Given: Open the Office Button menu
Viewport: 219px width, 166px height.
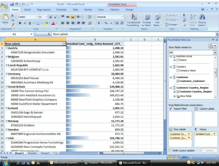Looking at the screenshot, I should pyautogui.click(x=4, y=6).
